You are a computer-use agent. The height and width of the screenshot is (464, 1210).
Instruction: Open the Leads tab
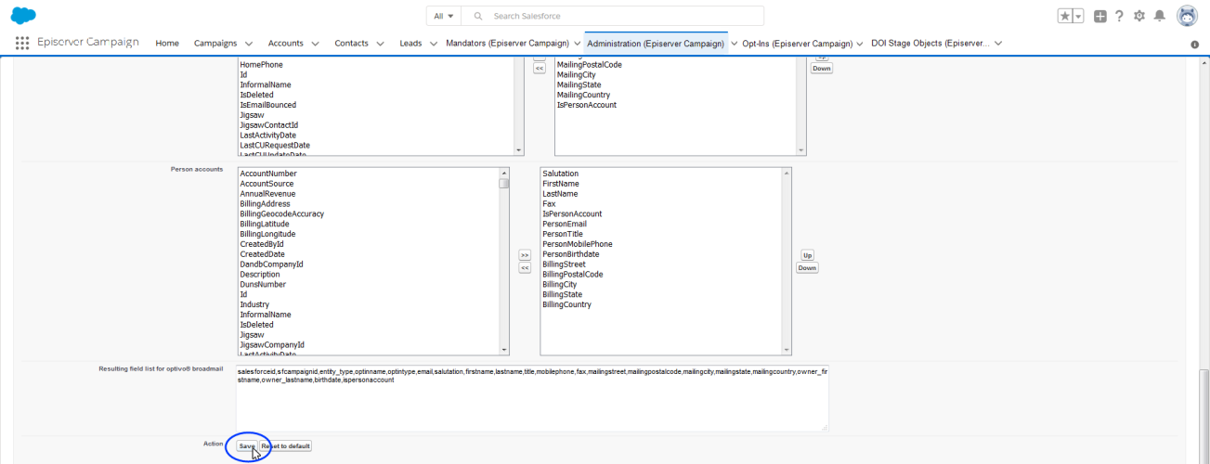410,43
